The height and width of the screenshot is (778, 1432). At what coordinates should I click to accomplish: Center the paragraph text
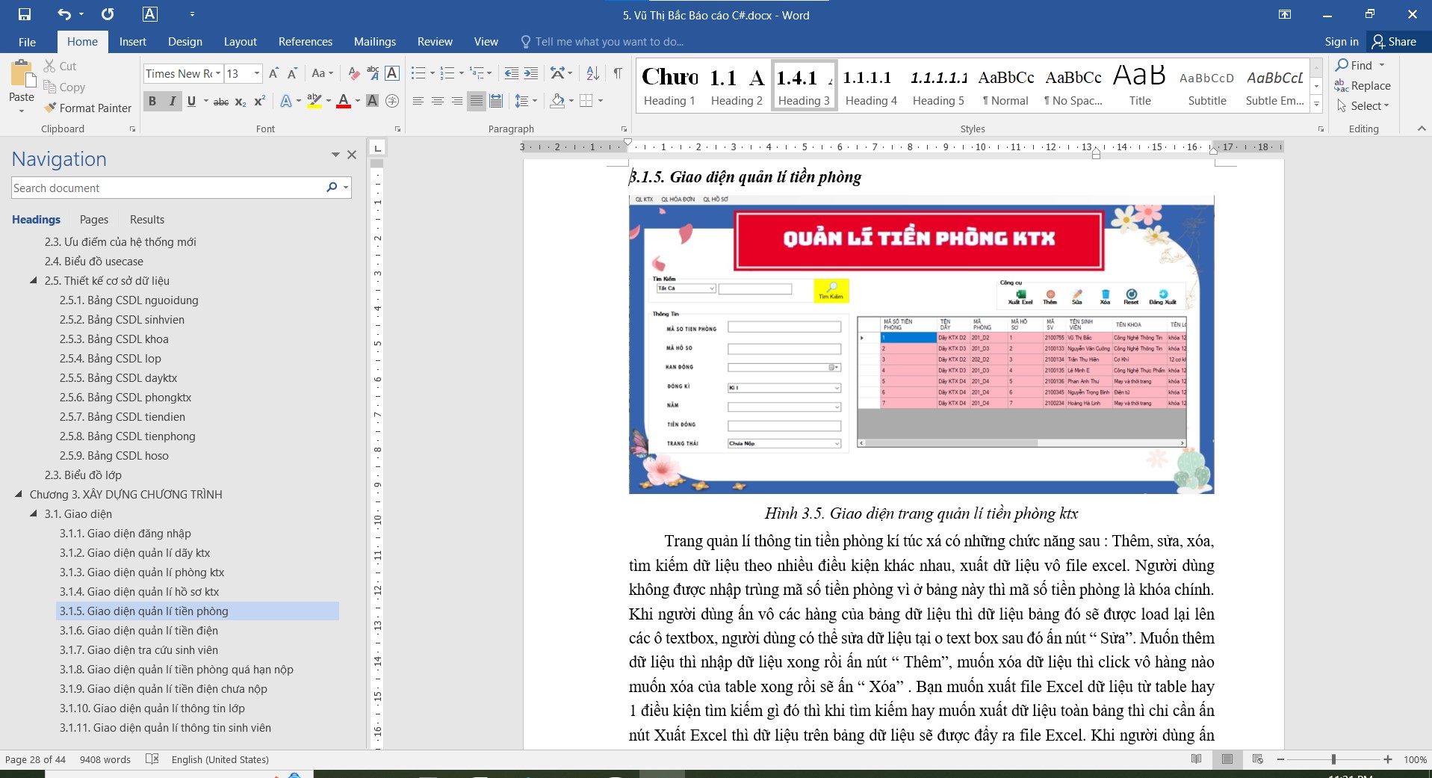point(438,101)
